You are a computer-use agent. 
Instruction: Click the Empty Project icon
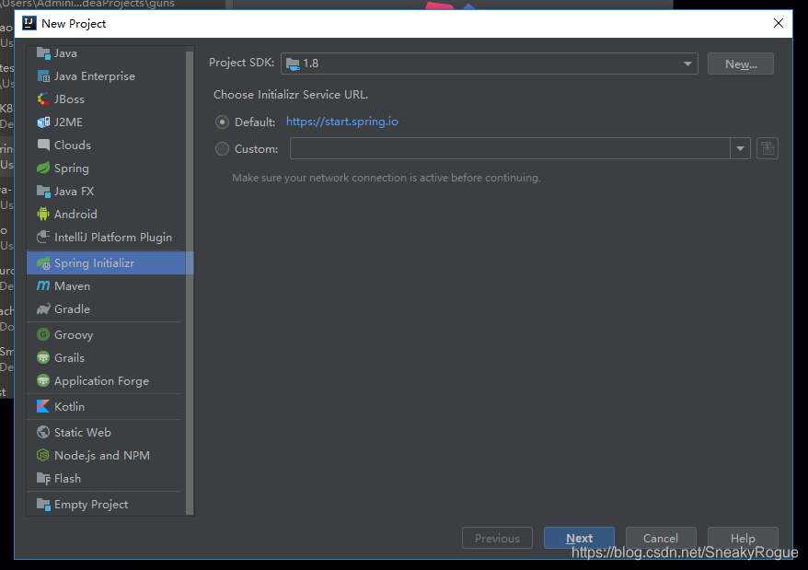pos(43,505)
